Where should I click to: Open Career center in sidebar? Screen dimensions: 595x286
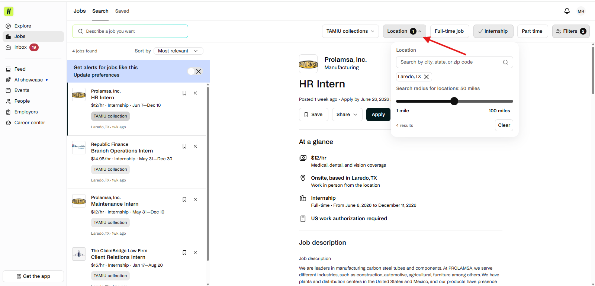click(x=29, y=122)
